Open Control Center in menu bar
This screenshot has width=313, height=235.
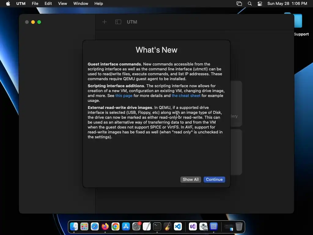click(x=260, y=4)
